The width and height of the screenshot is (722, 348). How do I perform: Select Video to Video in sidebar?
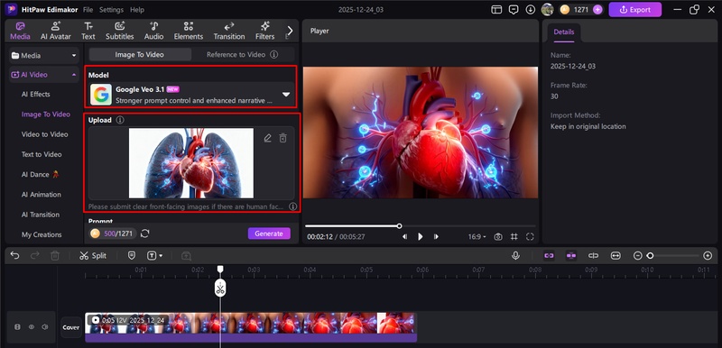[x=44, y=134]
